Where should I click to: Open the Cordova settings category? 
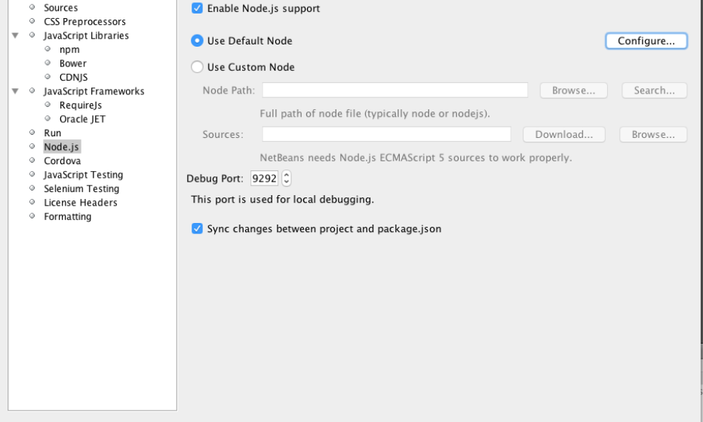tap(62, 161)
